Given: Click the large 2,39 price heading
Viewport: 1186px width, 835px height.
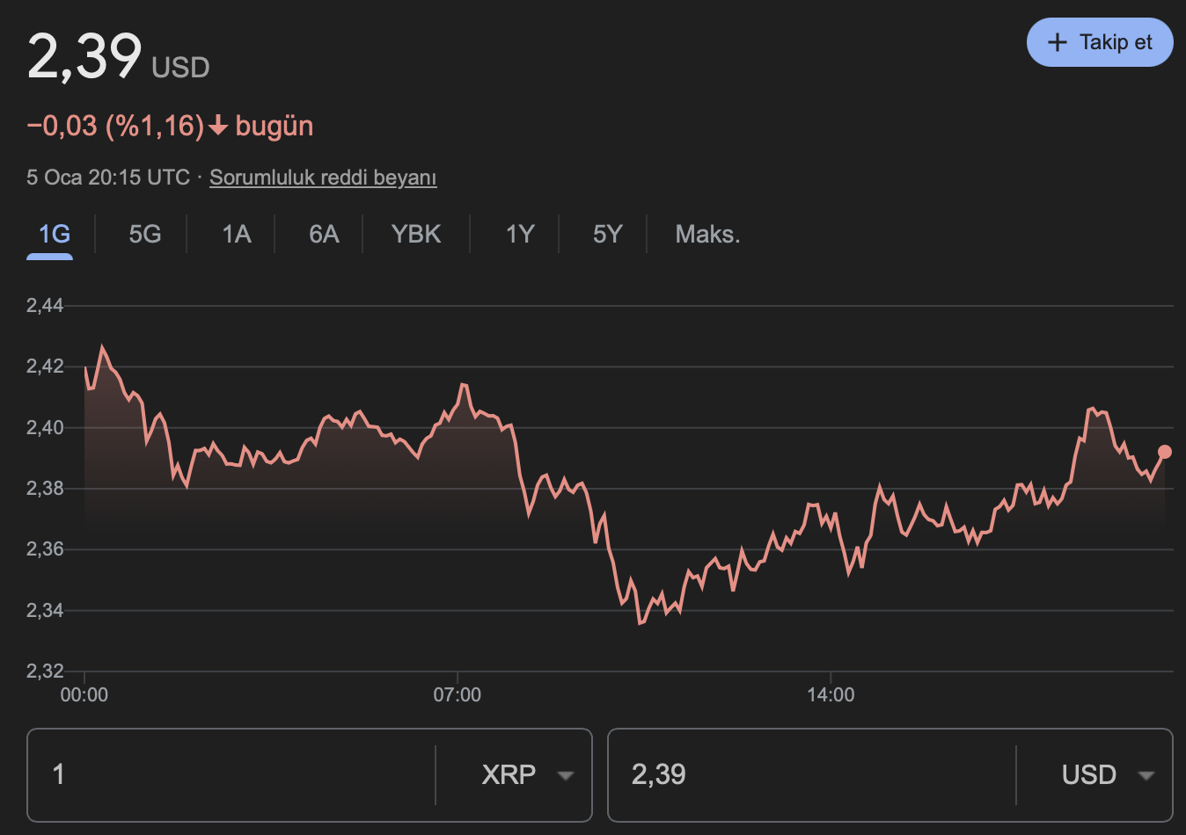Looking at the screenshot, I should point(84,56).
